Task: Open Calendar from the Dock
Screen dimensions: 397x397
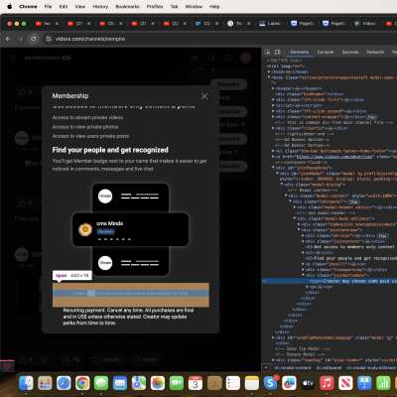Action: tap(196, 383)
